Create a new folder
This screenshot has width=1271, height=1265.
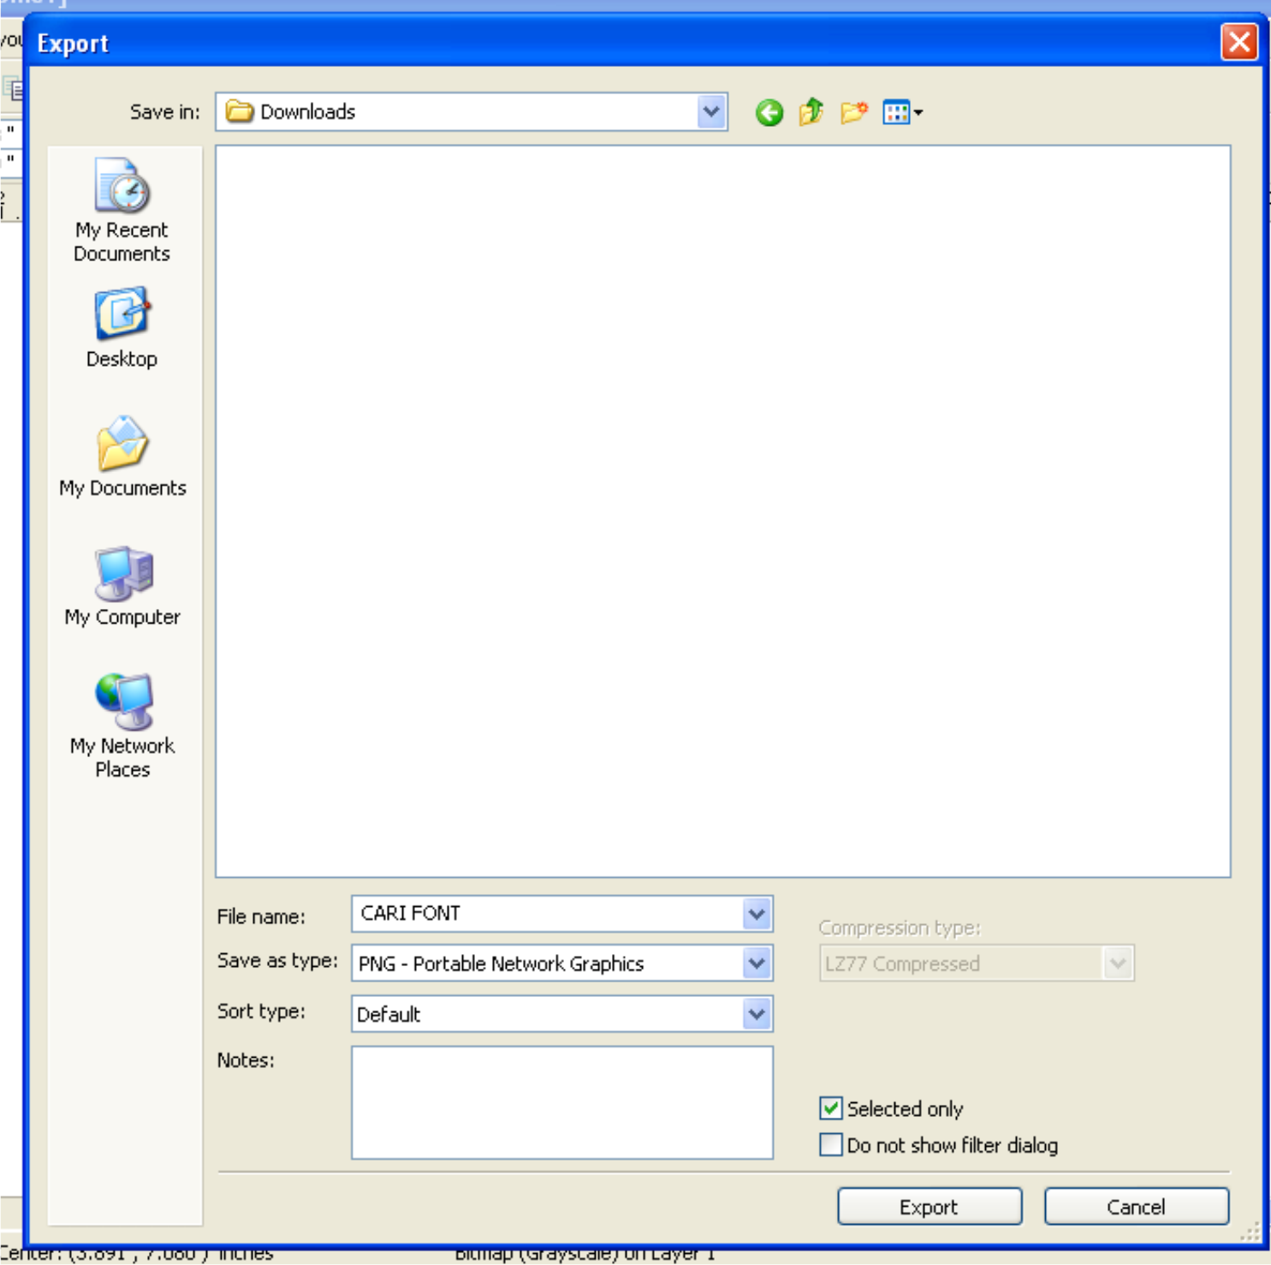(853, 112)
